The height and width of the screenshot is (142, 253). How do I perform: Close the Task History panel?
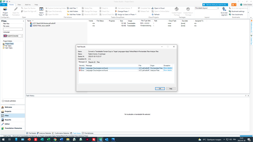pos(248,96)
